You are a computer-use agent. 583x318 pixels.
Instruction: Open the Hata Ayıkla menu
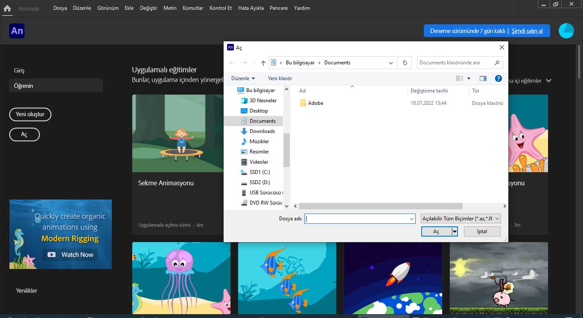(x=251, y=8)
